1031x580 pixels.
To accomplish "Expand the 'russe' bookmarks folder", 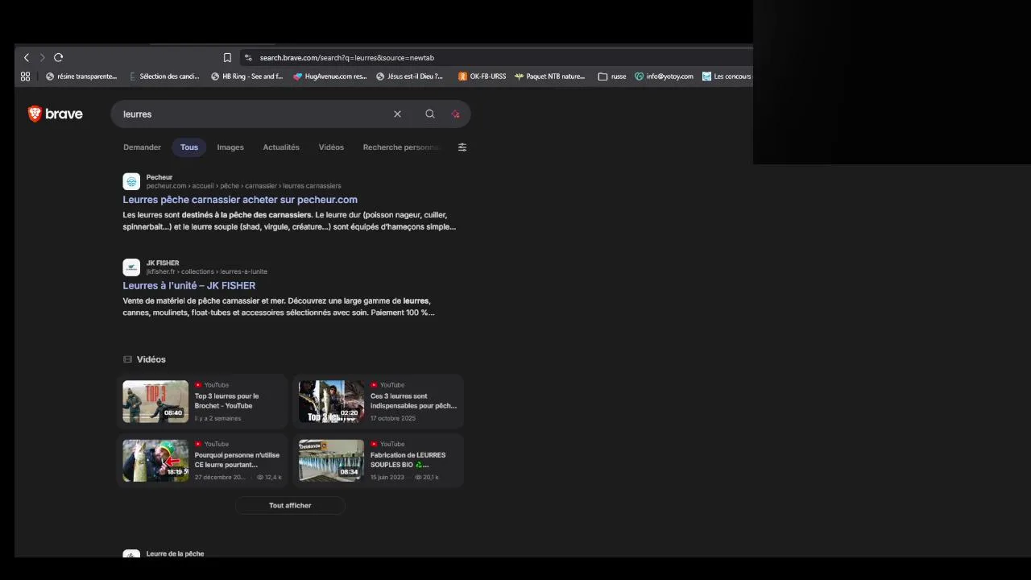I will [612, 77].
